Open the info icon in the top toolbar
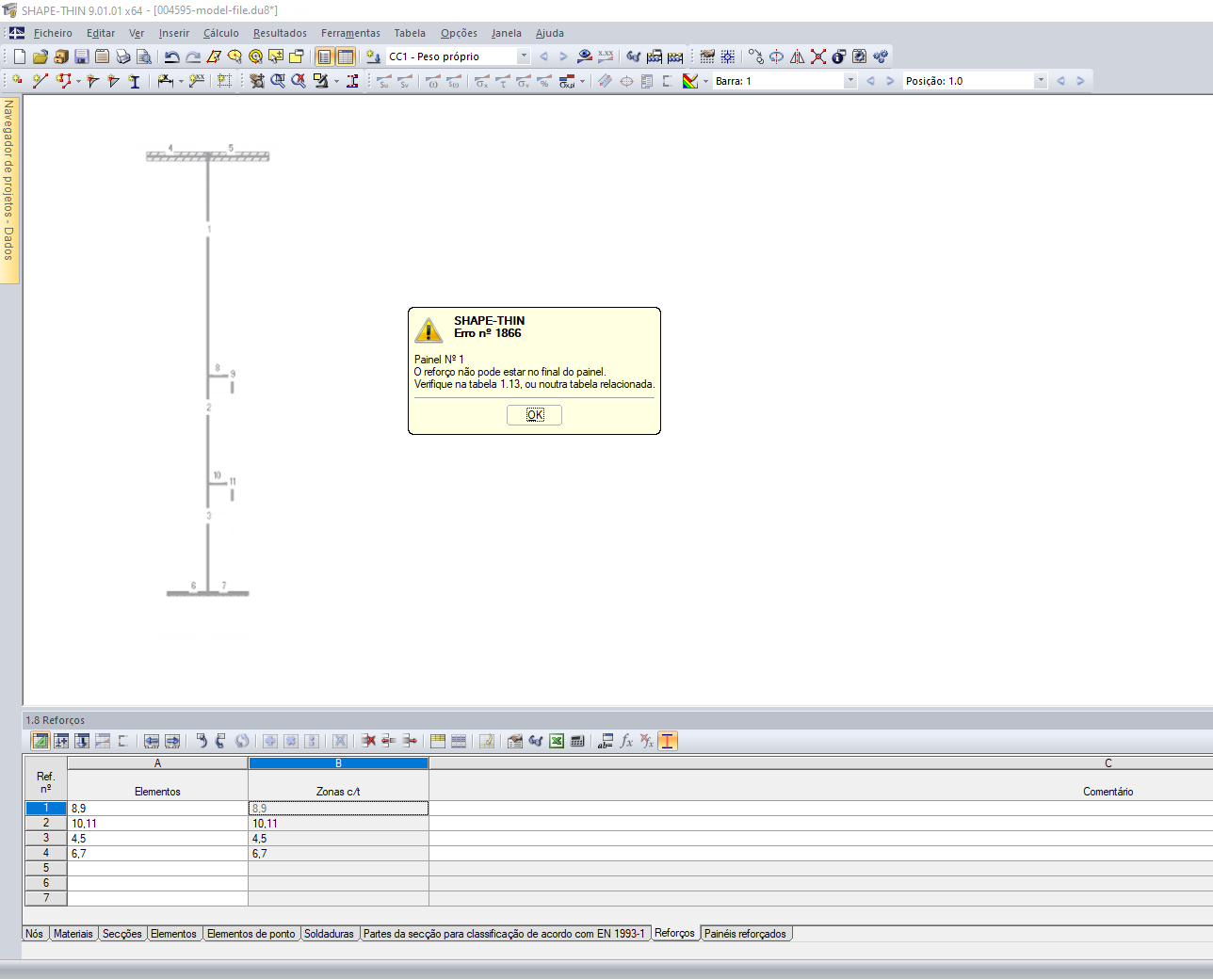Screen dimensions: 1213x979 839,56
